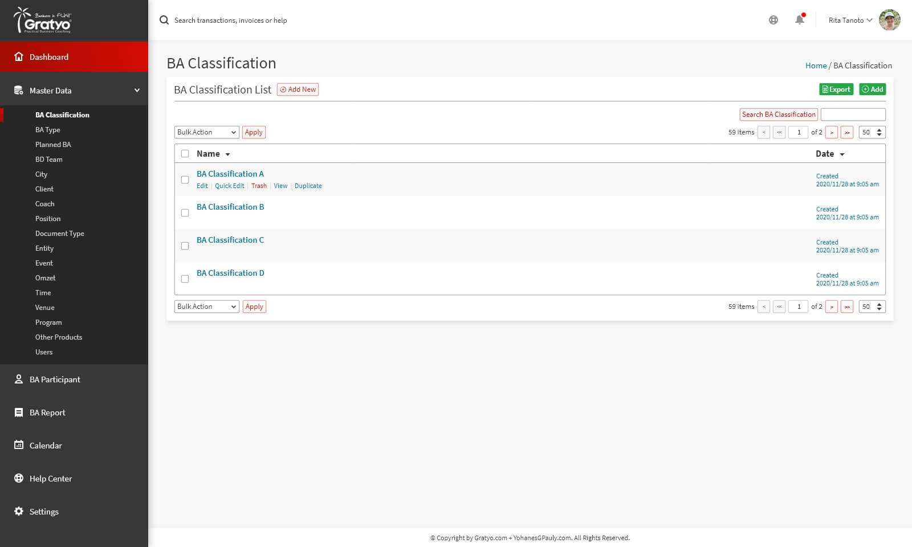Open the Help Center sidebar icon
The height and width of the screenshot is (547, 912).
pyautogui.click(x=19, y=478)
